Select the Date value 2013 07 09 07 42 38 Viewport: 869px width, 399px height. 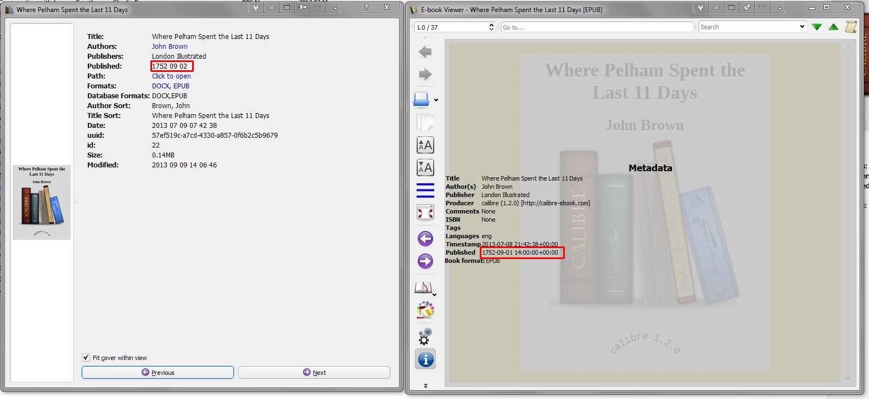click(184, 126)
